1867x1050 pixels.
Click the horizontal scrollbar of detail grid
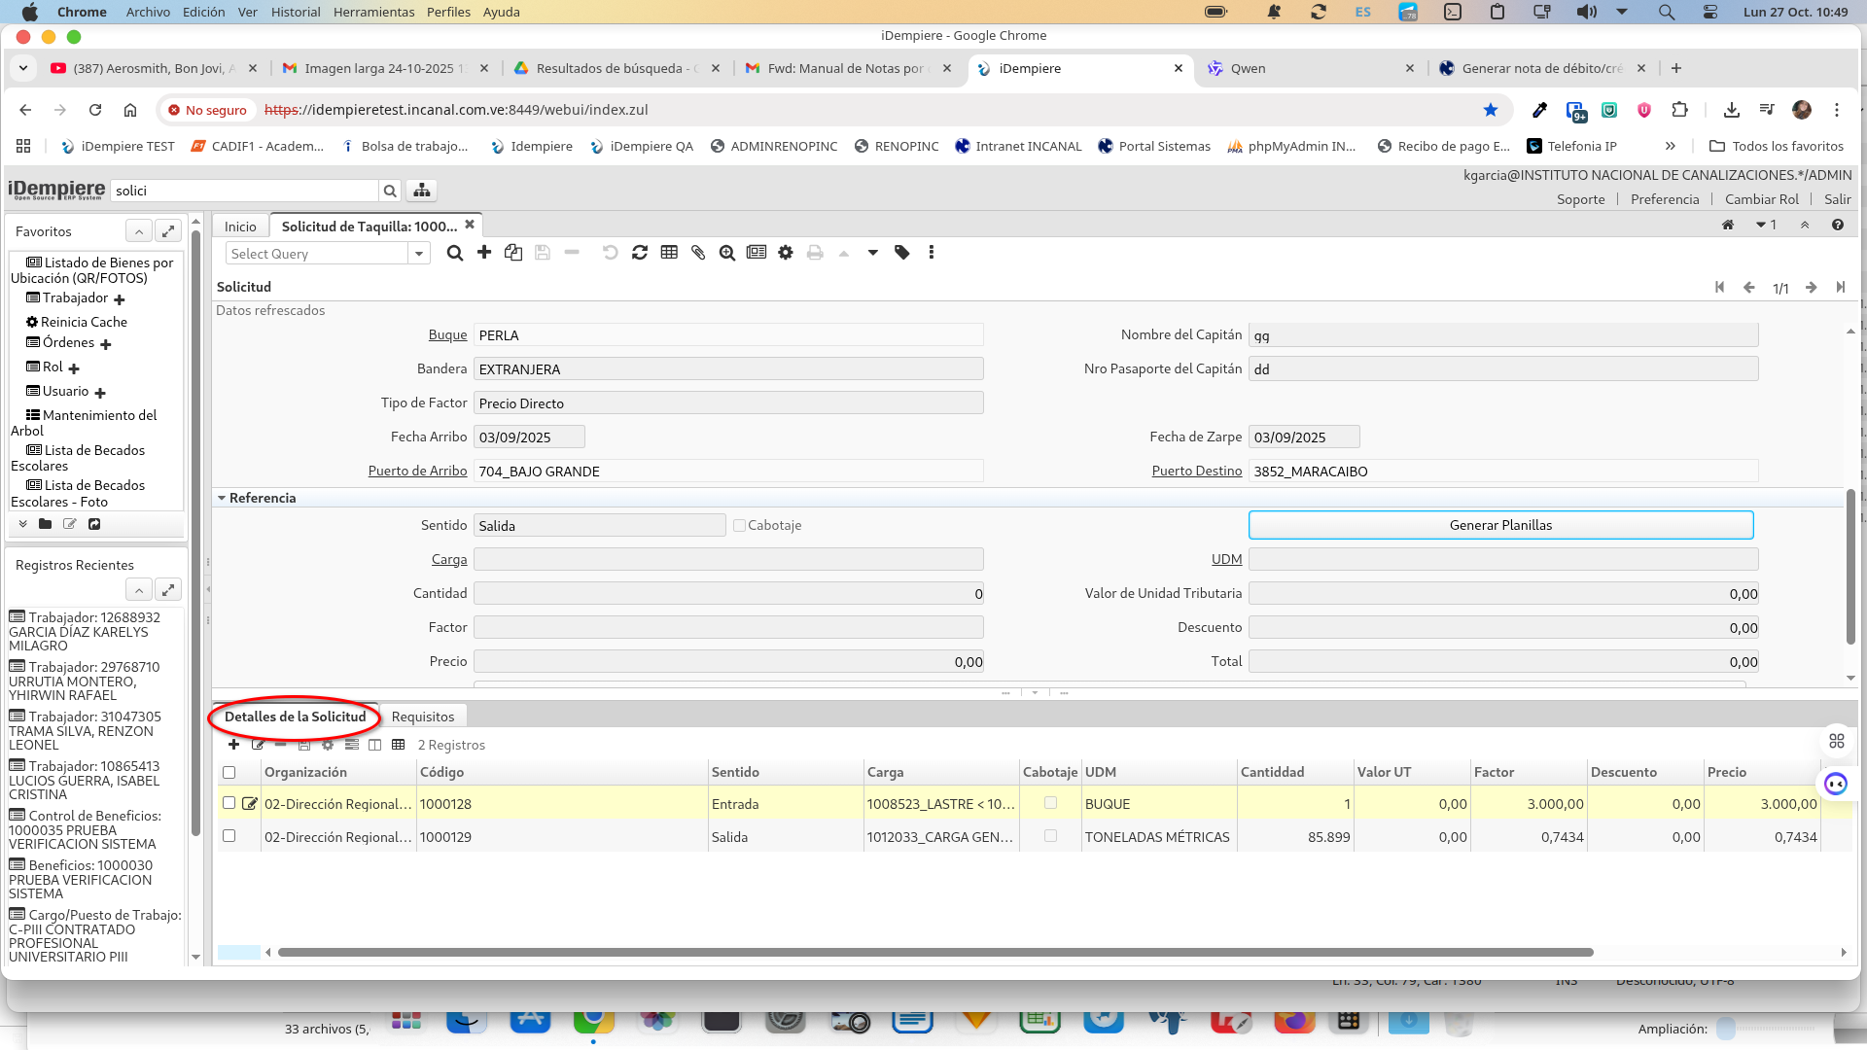click(933, 953)
